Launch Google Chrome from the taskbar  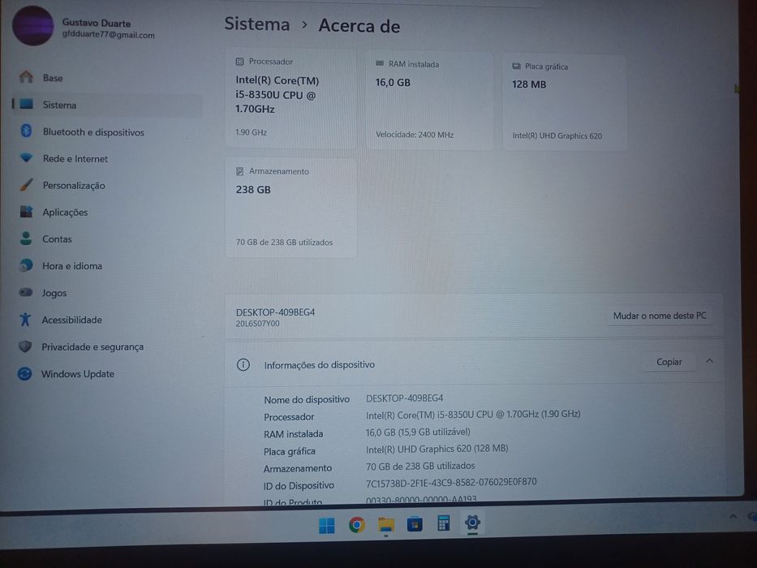click(x=357, y=524)
